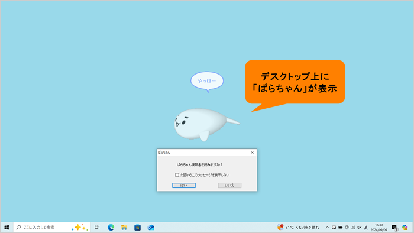414x233 pixels.
Task: Open the clock showing 16:30
Action: 379,227
